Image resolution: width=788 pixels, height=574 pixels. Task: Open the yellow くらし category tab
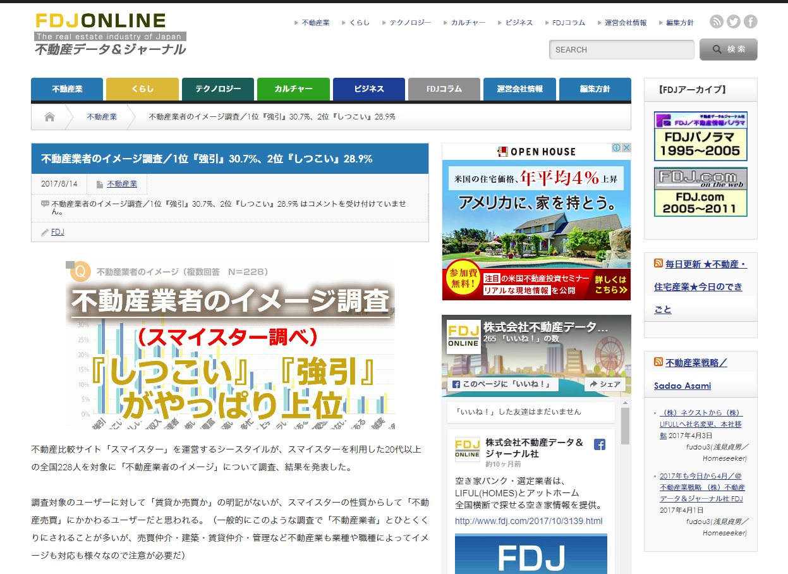142,89
